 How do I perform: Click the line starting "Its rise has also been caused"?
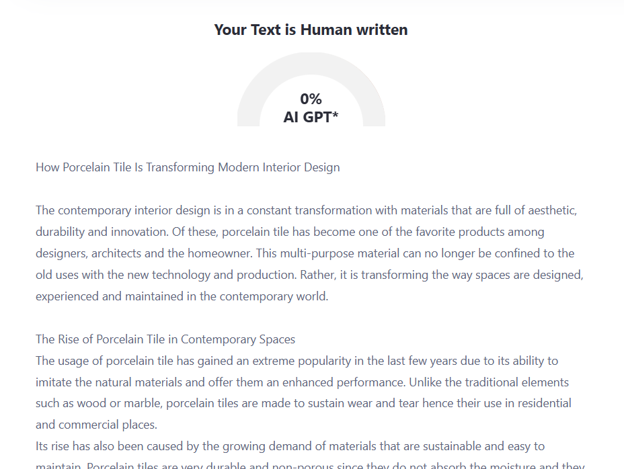tap(290, 446)
